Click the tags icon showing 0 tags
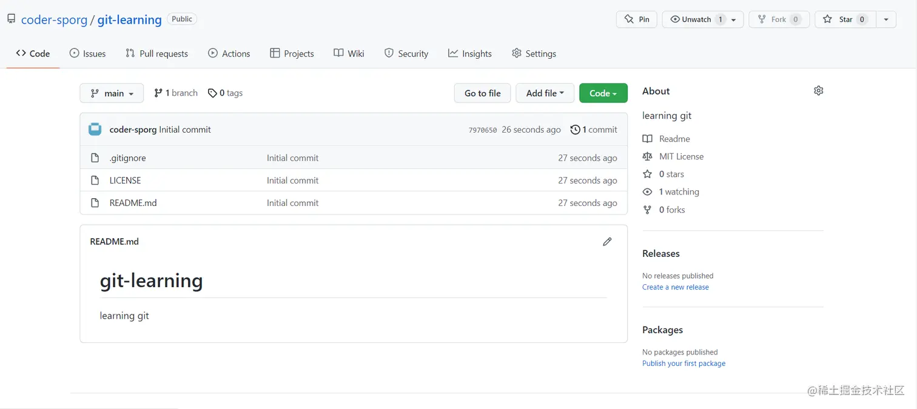 click(x=212, y=93)
